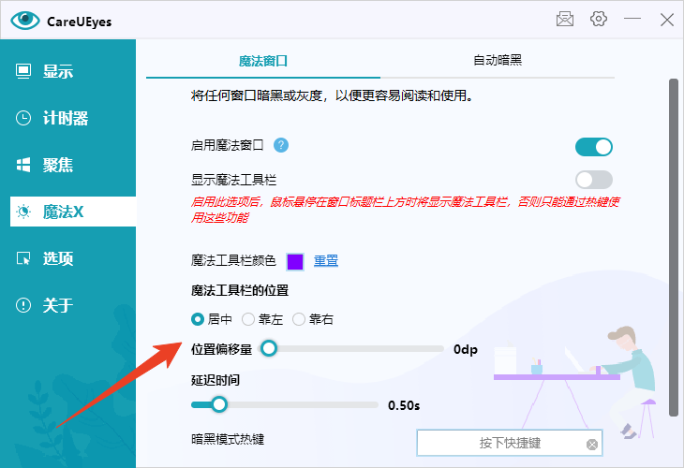Viewport: 684px width, 468px height.
Task: Go to 计时器 in the sidebar
Action: click(x=66, y=118)
